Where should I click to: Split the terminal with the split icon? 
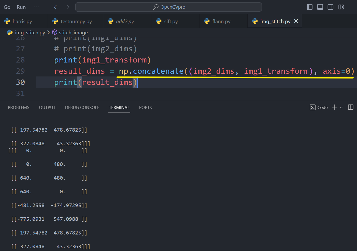click(351, 107)
